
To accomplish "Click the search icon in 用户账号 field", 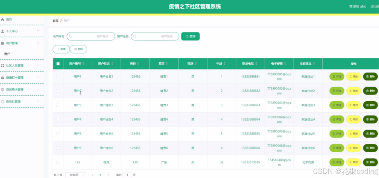I will (70, 36).
